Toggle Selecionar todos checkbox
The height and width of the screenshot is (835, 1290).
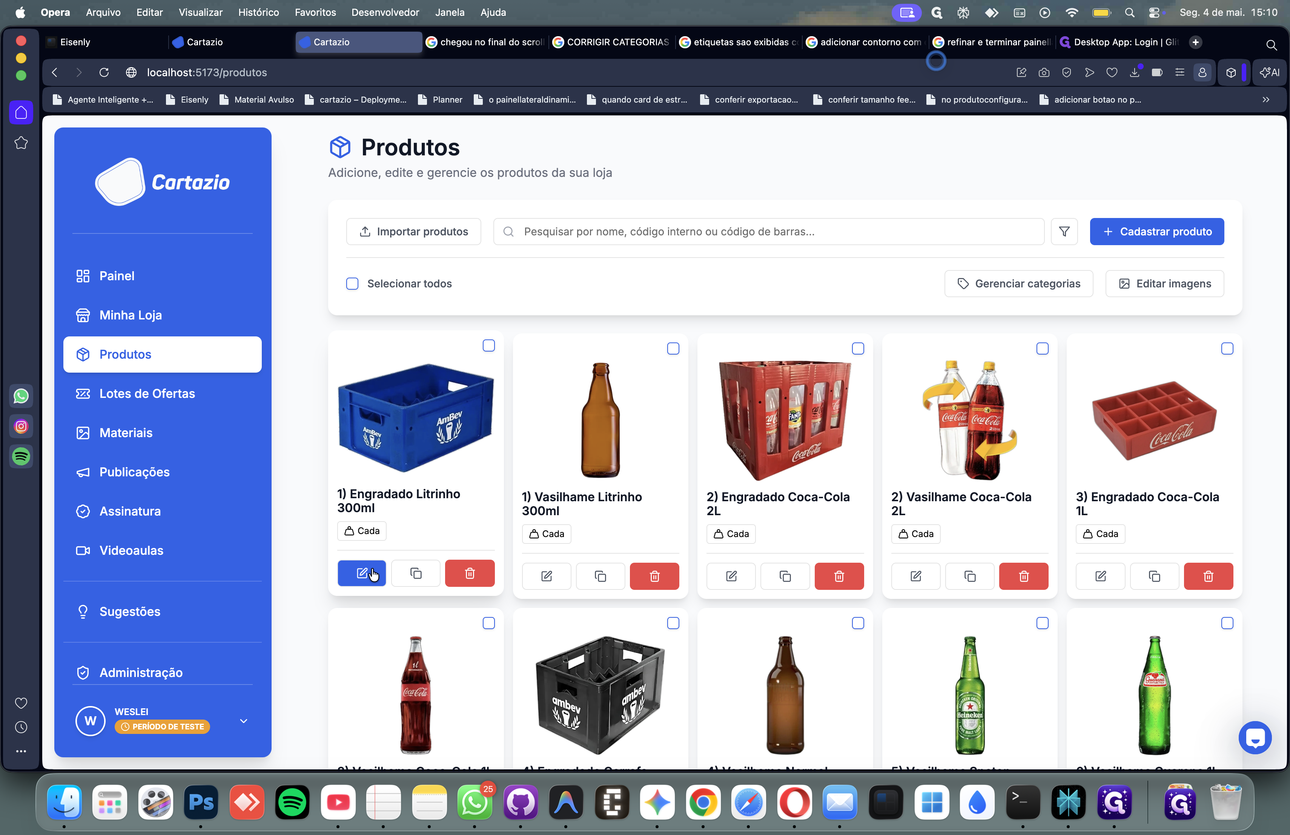352,283
